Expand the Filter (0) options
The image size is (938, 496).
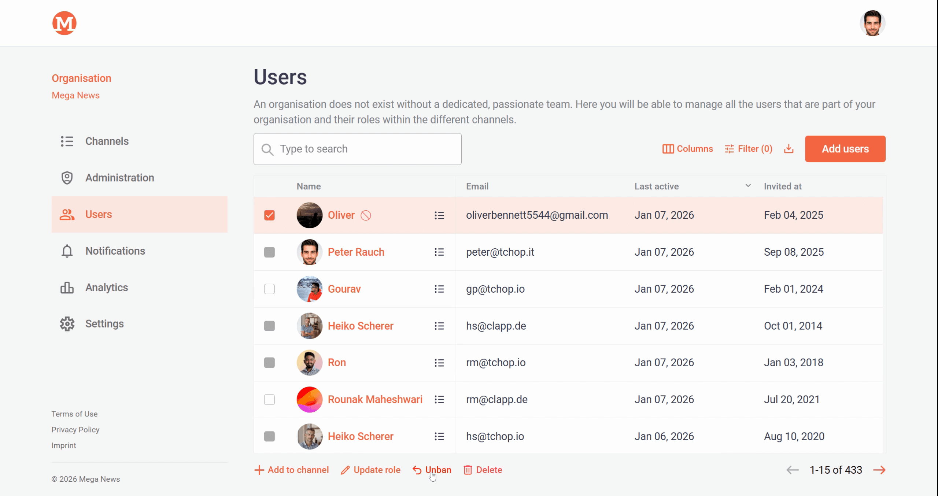point(749,149)
